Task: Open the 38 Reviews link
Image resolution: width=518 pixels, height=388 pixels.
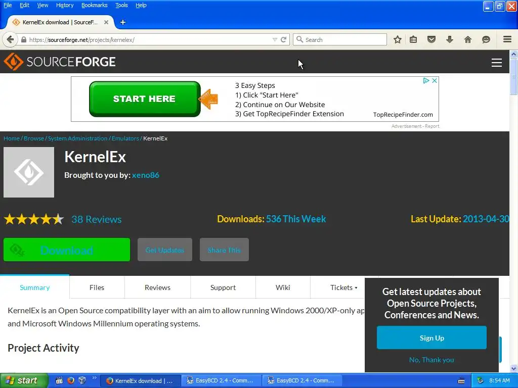Action: click(x=97, y=219)
